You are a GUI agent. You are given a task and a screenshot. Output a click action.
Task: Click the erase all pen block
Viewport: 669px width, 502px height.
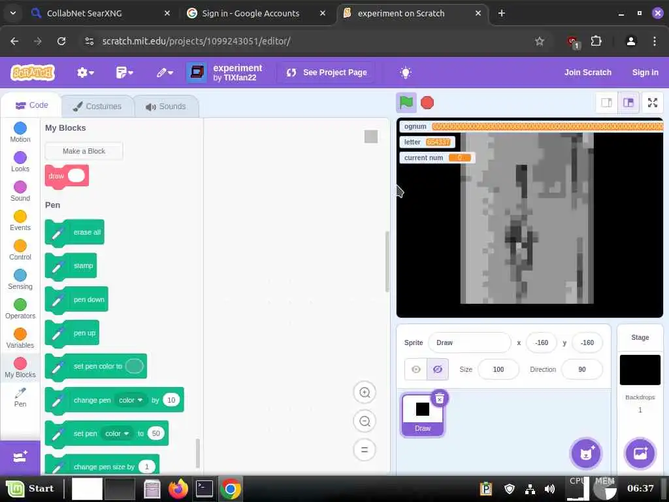[74, 233]
